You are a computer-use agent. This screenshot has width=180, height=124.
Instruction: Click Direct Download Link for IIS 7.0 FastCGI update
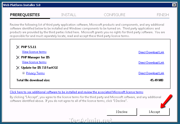pyautogui.click(x=151, y=73)
